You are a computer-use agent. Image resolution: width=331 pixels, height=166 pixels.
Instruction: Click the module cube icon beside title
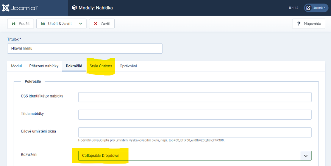pos(74,7)
